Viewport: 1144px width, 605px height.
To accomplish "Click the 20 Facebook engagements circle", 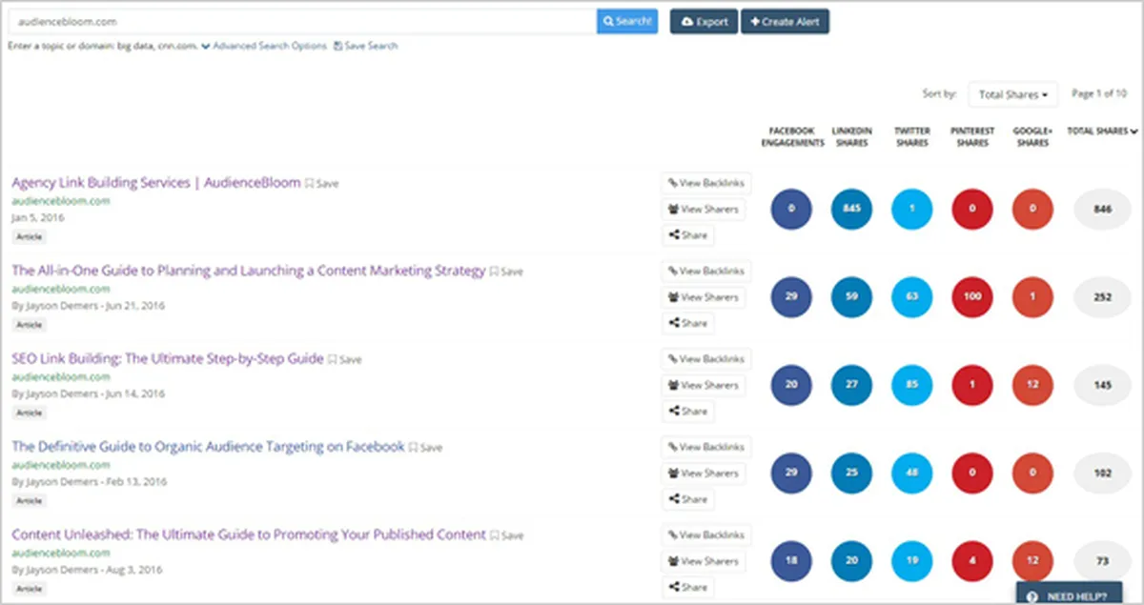I will 791,385.
